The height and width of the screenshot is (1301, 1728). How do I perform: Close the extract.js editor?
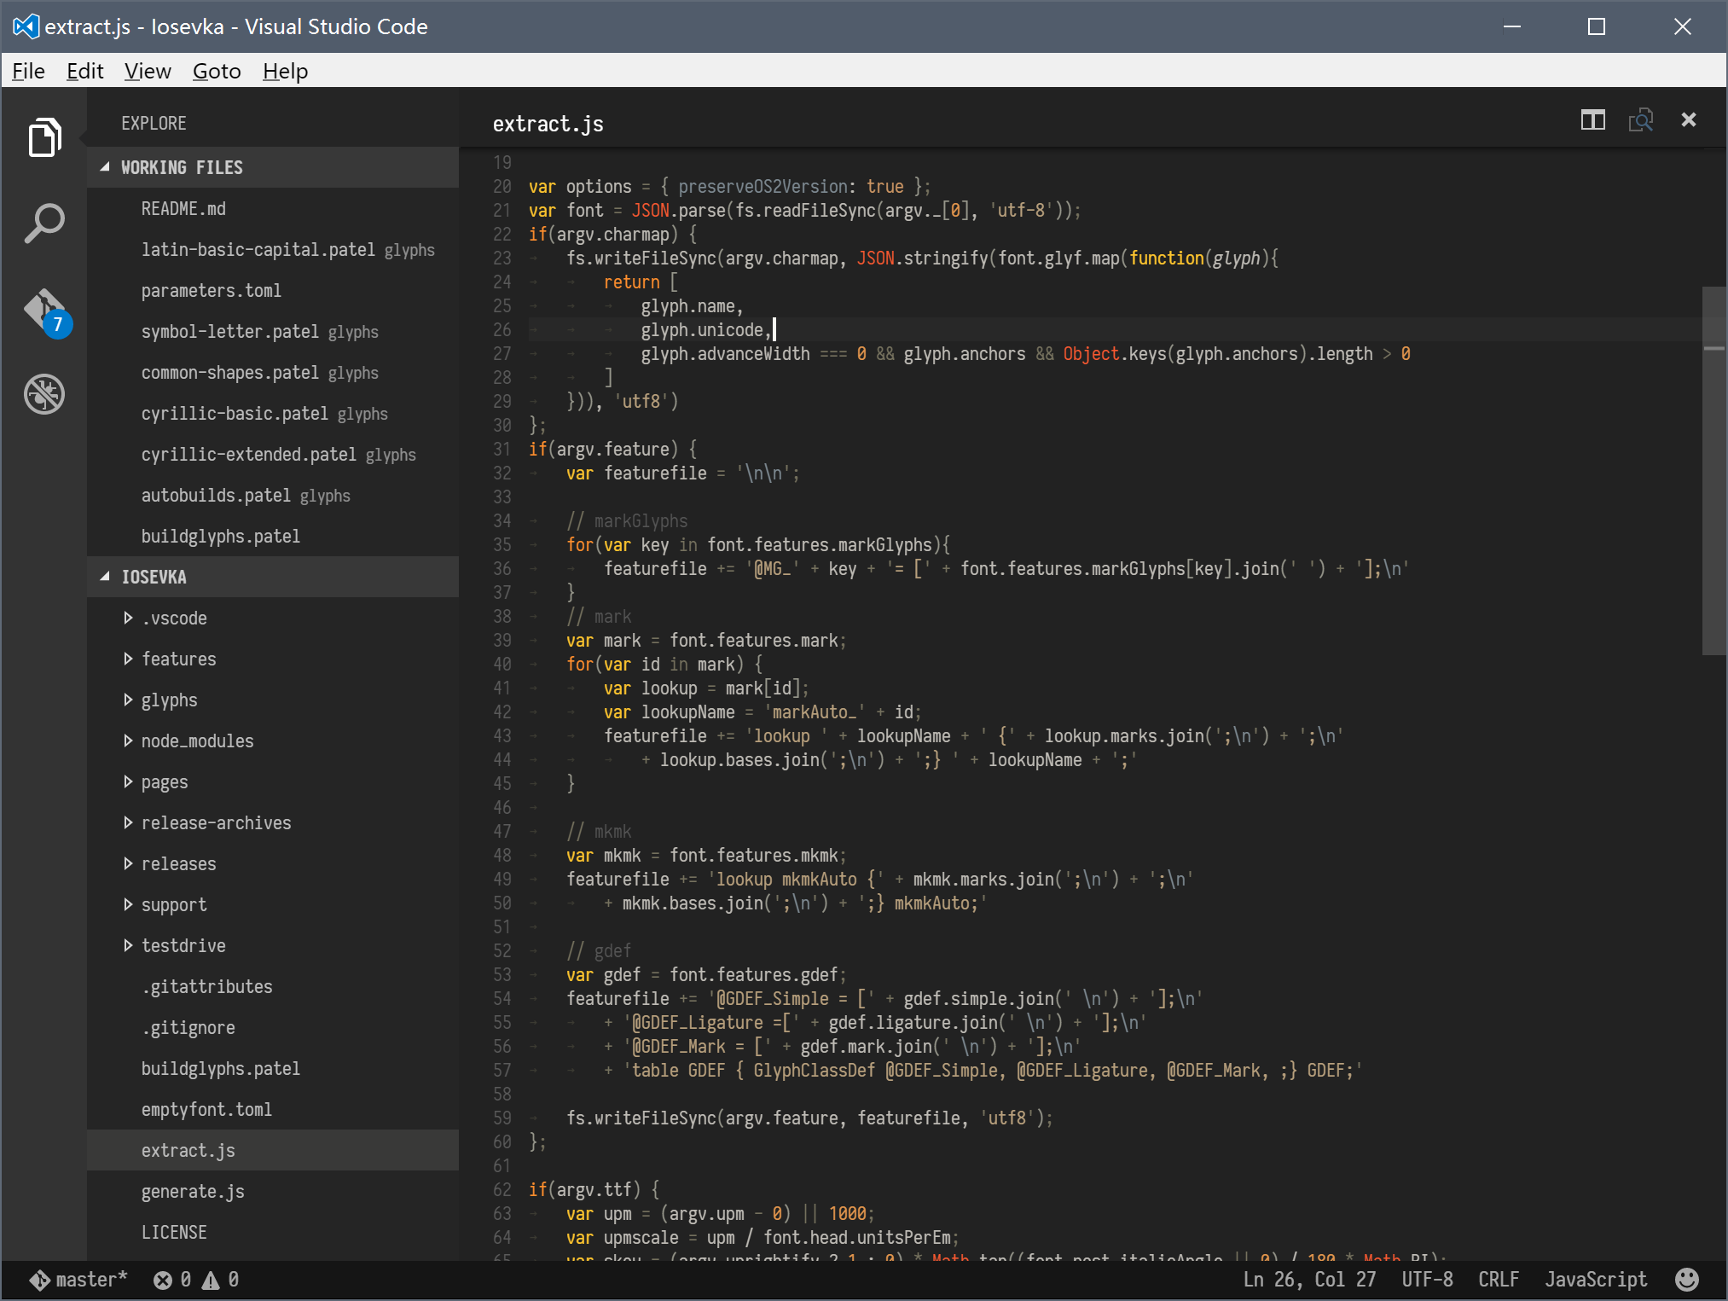coord(1688,120)
